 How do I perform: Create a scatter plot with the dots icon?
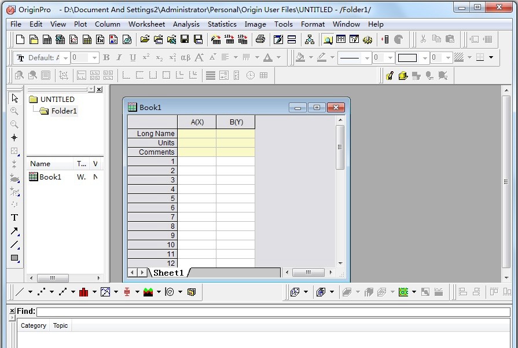point(41,292)
